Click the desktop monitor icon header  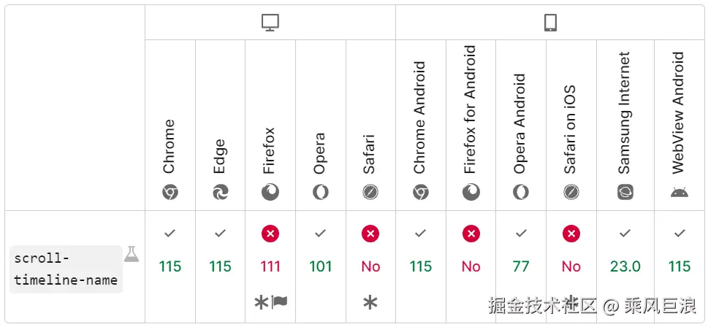point(270,23)
